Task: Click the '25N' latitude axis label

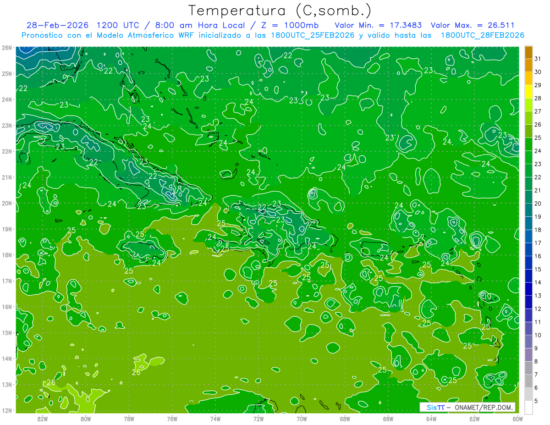Action: (7, 73)
